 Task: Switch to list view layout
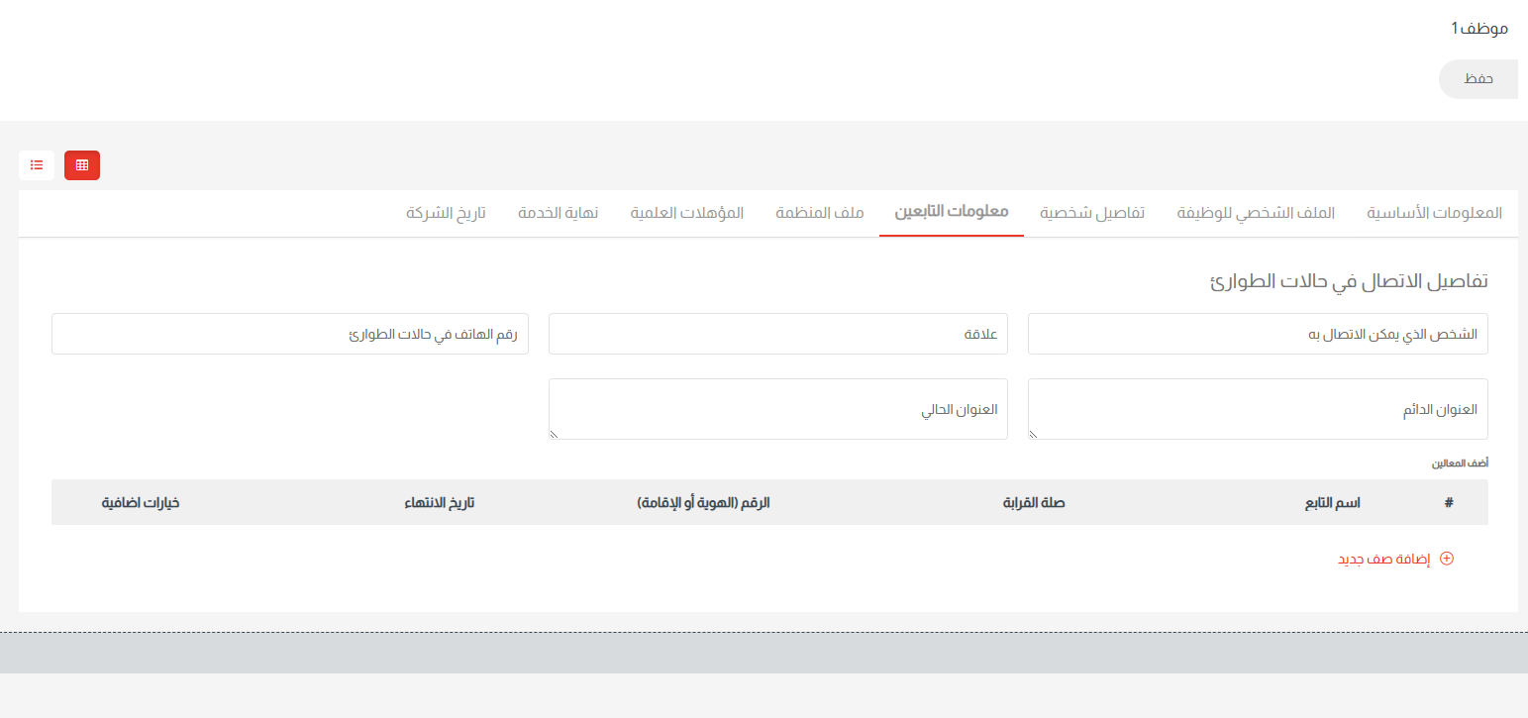click(37, 164)
